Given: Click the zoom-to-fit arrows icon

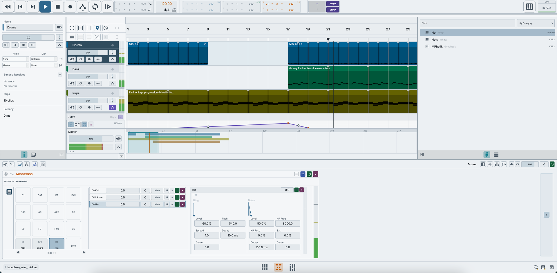Looking at the screenshot, I should pyautogui.click(x=72, y=28).
